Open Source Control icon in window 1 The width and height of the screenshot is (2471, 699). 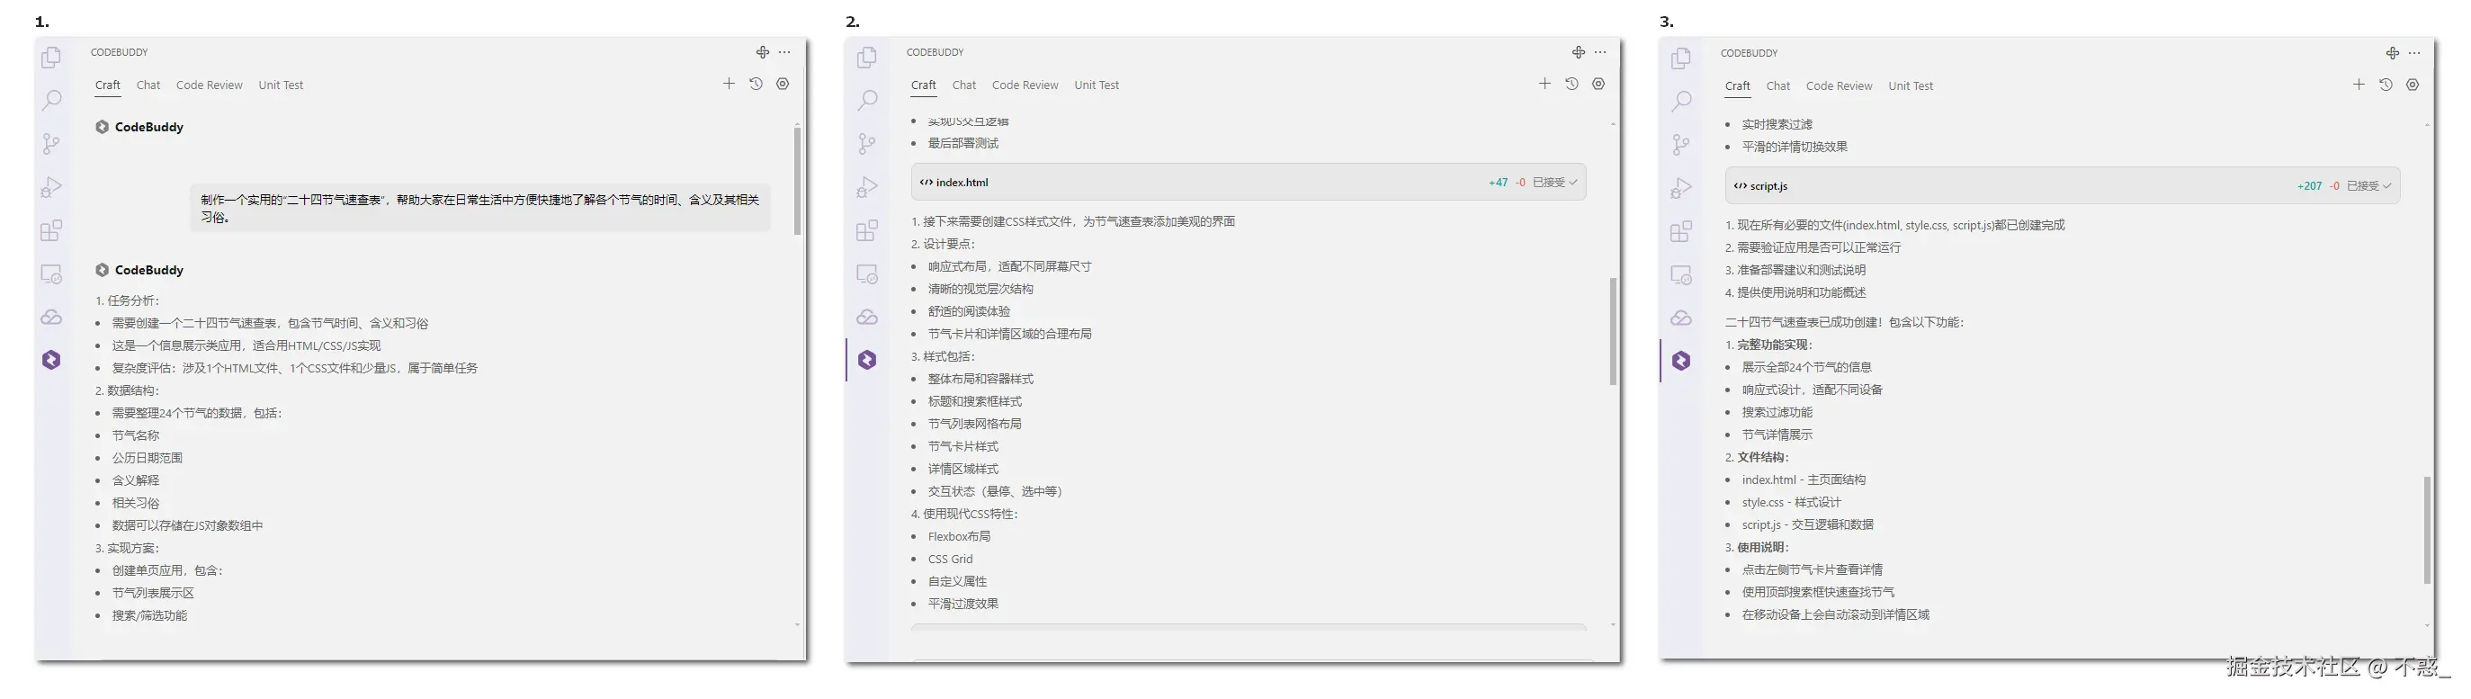click(x=52, y=144)
